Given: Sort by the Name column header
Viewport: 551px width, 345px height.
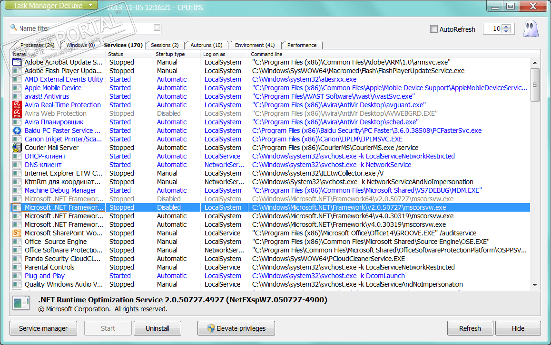Looking at the screenshot, I should (x=58, y=54).
